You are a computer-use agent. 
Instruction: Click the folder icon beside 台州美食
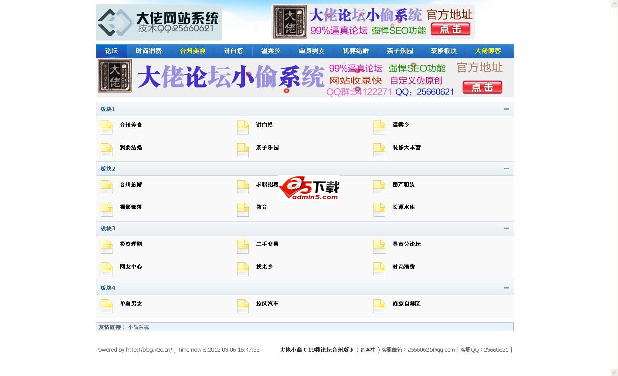click(x=106, y=127)
